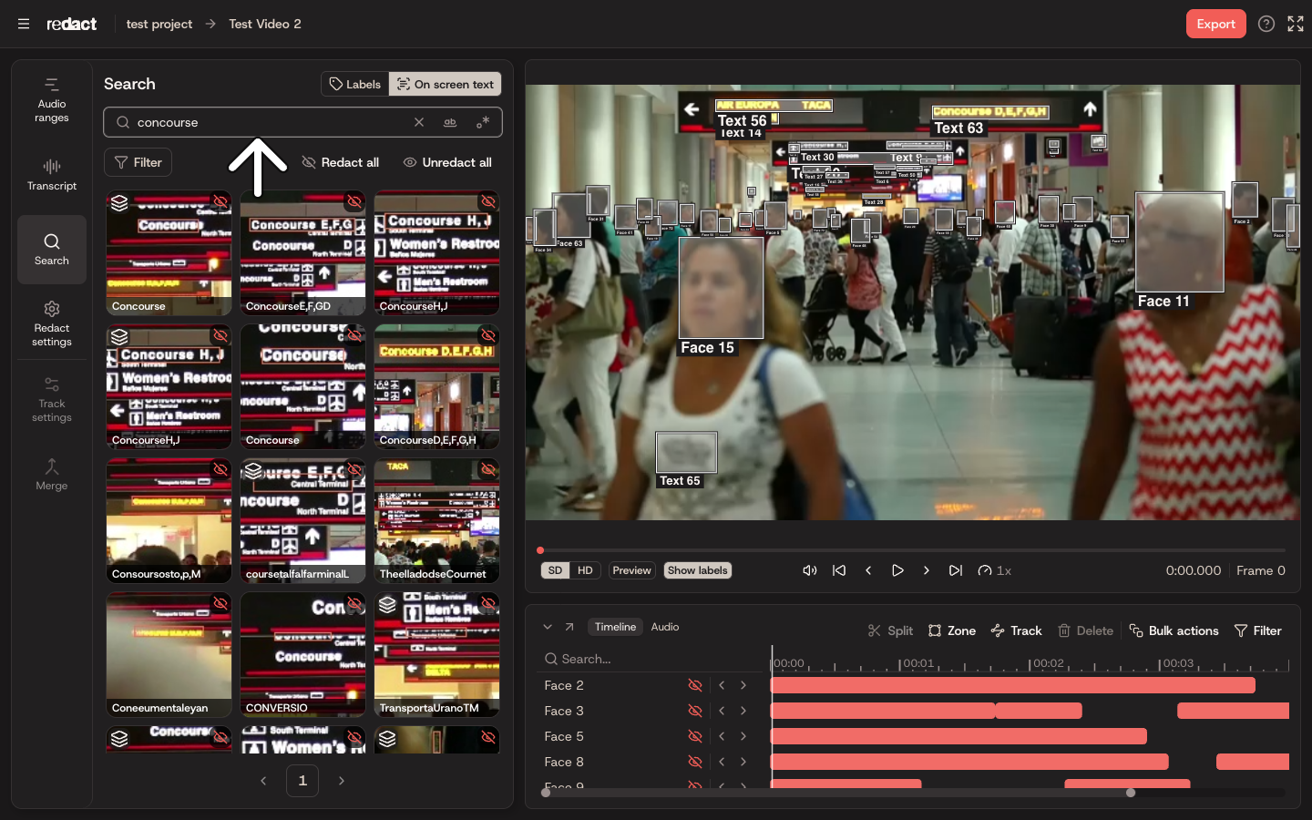Image resolution: width=1312 pixels, height=820 pixels.
Task: Open the Transcript panel in the sidebar
Action: pos(52,175)
